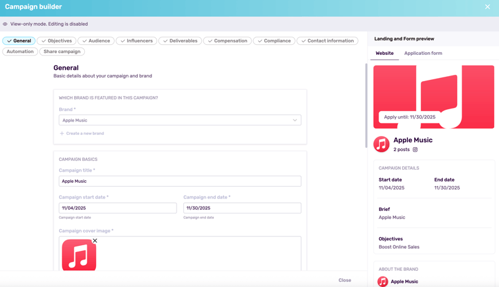Viewport: 499px width, 287px height.
Task: Click the Instagram icon next to 2 posts
Action: 415,150
